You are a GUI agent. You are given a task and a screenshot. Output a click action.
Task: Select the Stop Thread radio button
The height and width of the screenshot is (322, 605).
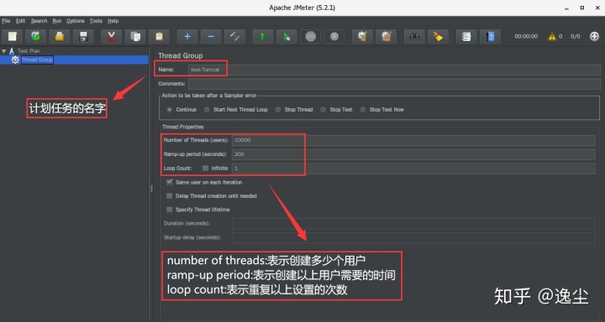click(x=278, y=109)
